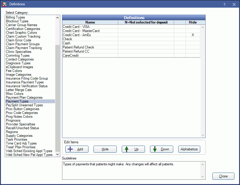Select Credit Card - MasterCard row
Screen dimensions: 240x185
click(x=131, y=31)
